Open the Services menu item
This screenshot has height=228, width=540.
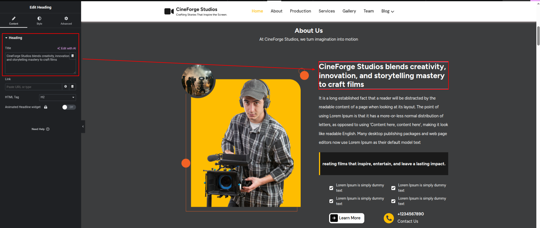coord(327,11)
